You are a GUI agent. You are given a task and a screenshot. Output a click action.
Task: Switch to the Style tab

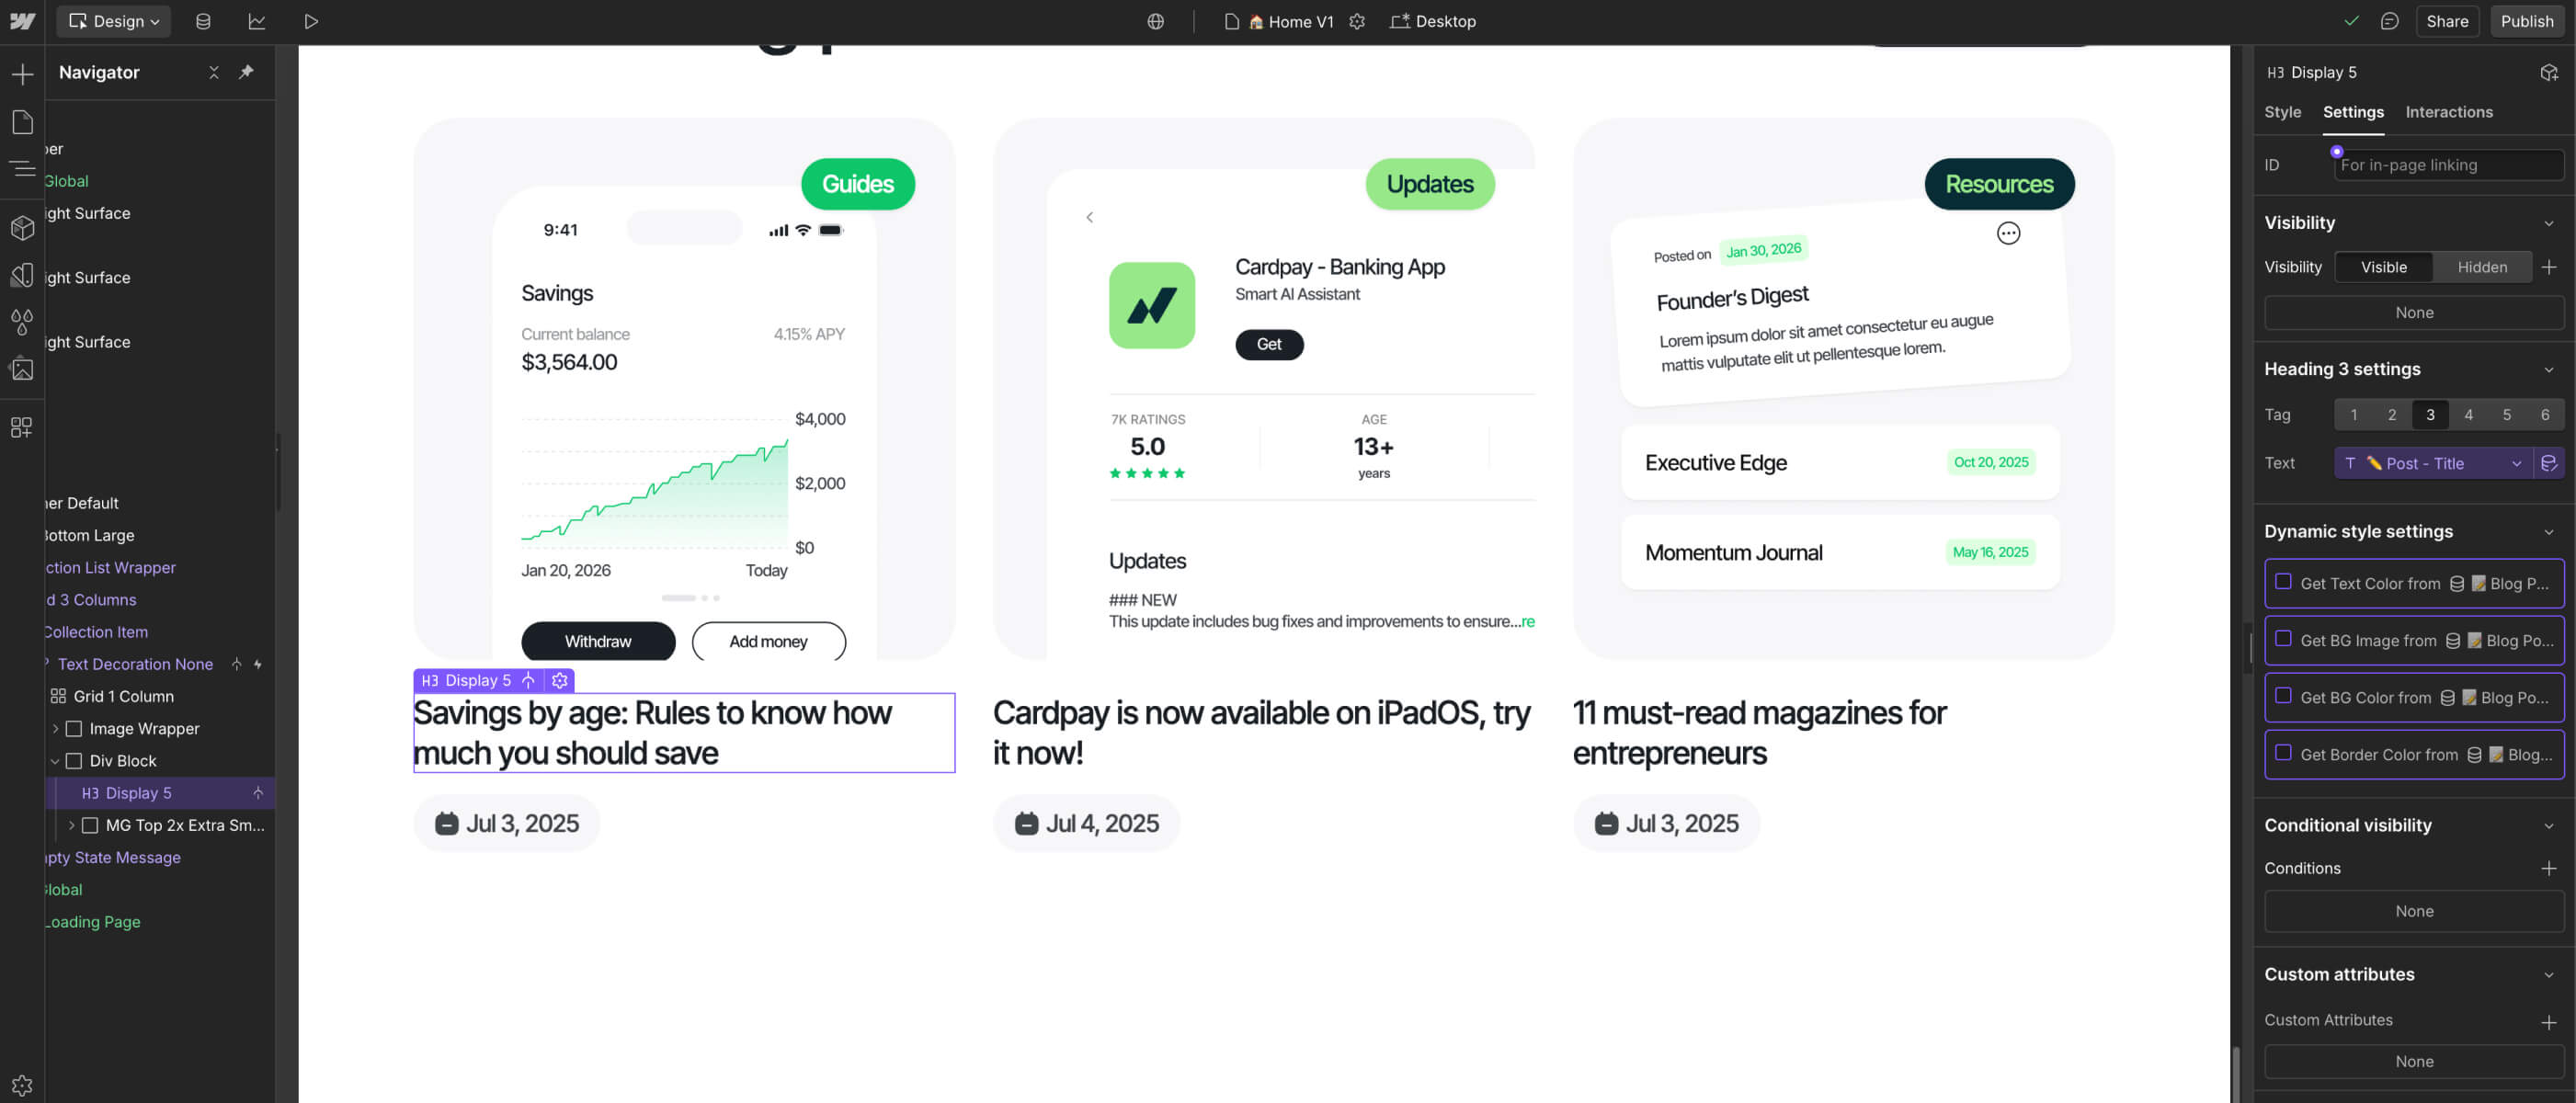pyautogui.click(x=2282, y=112)
